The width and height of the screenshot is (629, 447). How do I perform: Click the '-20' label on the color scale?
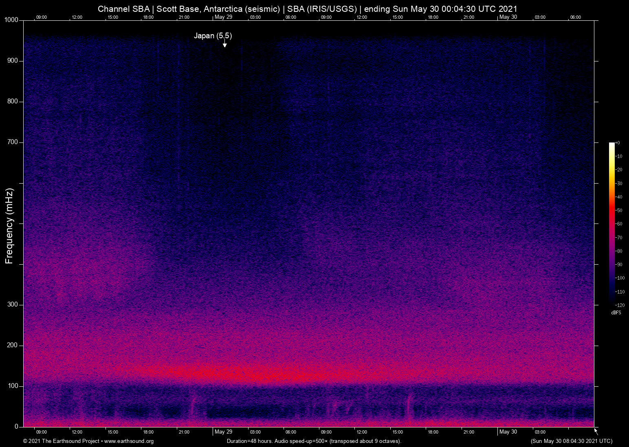coord(619,170)
